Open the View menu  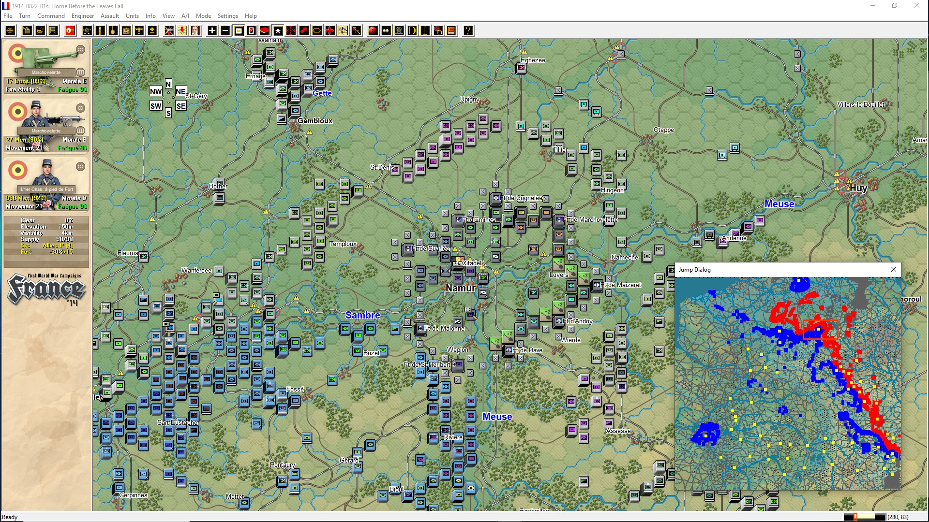(168, 16)
